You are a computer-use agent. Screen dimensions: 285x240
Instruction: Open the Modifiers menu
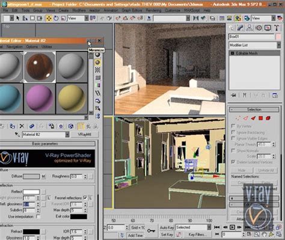79,10
